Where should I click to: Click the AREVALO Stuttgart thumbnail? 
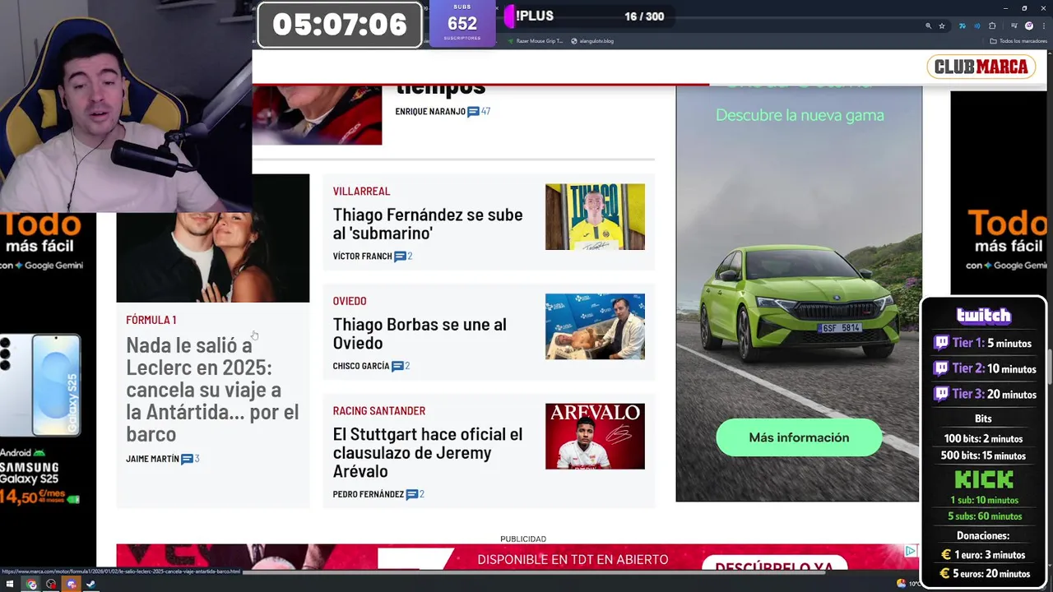pos(595,437)
